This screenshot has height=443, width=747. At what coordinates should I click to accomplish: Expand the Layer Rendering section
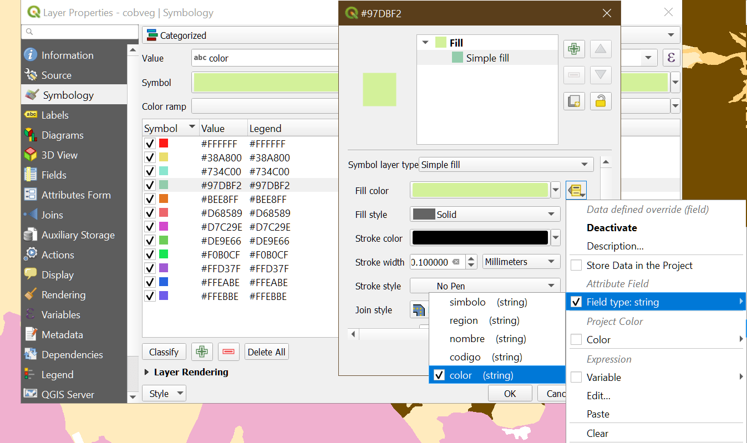[191, 372]
